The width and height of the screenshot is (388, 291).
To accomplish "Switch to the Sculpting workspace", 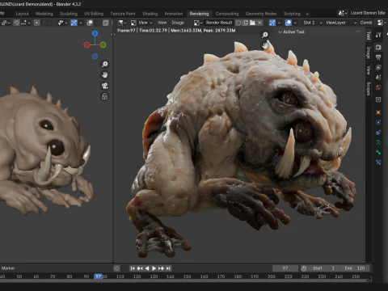I will pyautogui.click(x=69, y=14).
